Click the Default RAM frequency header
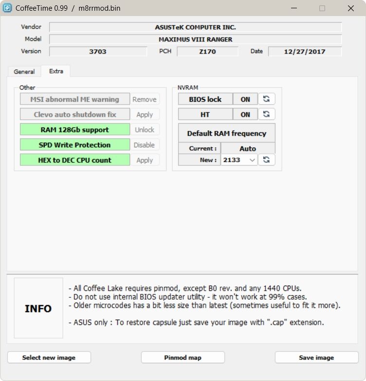This screenshot has width=366, height=381. click(227, 133)
